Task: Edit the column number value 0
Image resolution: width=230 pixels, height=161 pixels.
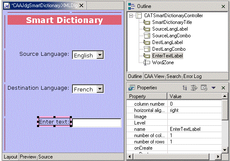Action: tap(195, 104)
